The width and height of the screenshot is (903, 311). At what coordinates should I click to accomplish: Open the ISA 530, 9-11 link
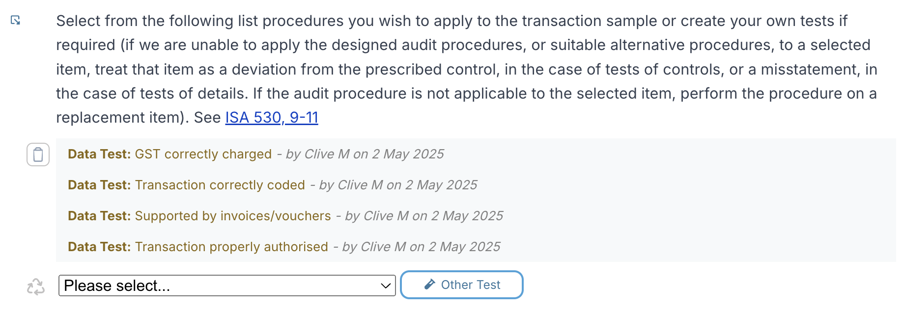coord(272,118)
